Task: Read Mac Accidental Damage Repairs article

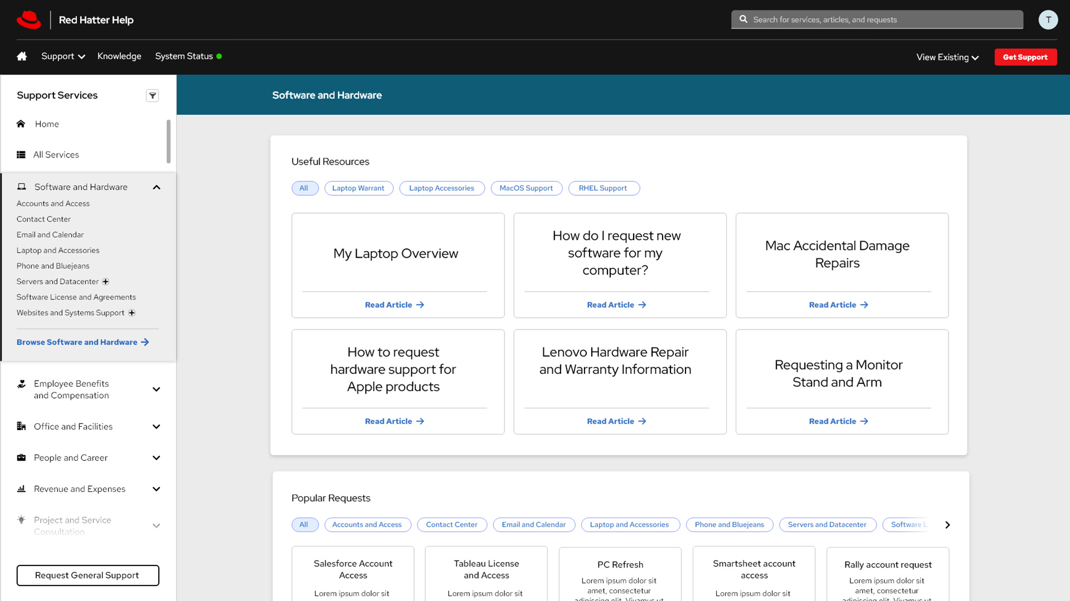Action: click(x=838, y=305)
